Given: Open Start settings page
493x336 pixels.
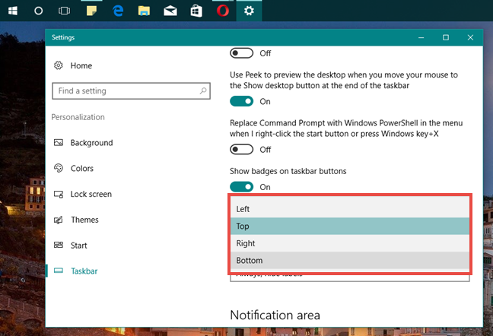Looking at the screenshot, I should coord(78,246).
